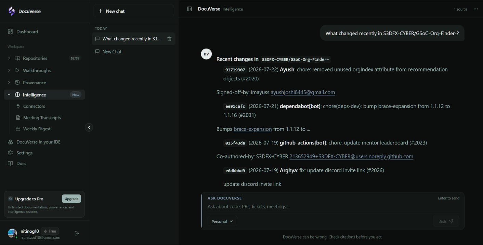The height and width of the screenshot is (245, 483).
Task: Click the logout icon beside nitinog10
Action: [x=77, y=233]
